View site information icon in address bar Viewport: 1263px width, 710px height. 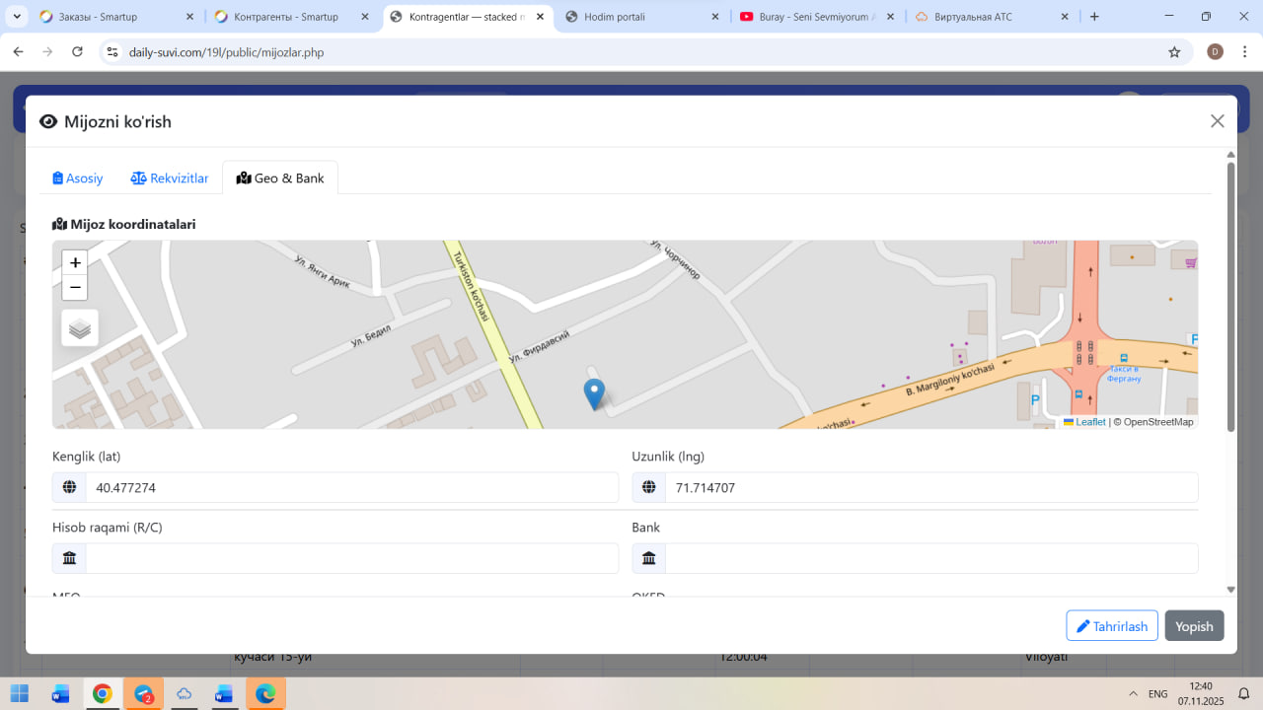112,52
